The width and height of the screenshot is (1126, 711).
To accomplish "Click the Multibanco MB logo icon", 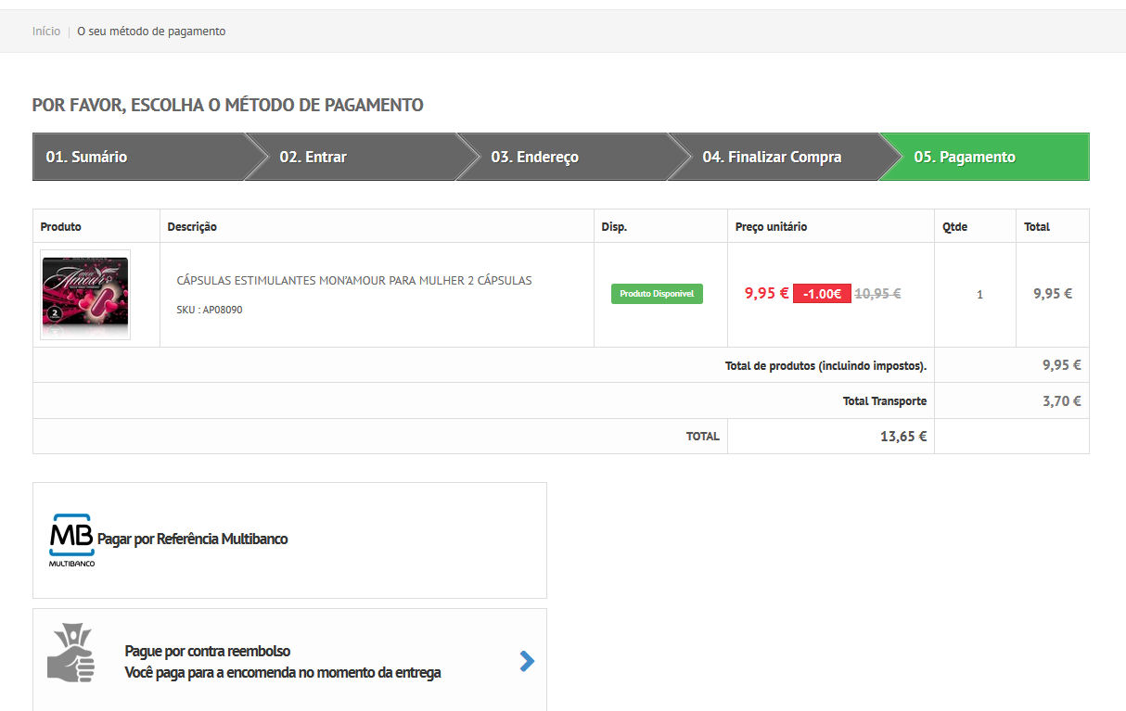I will pos(71,539).
